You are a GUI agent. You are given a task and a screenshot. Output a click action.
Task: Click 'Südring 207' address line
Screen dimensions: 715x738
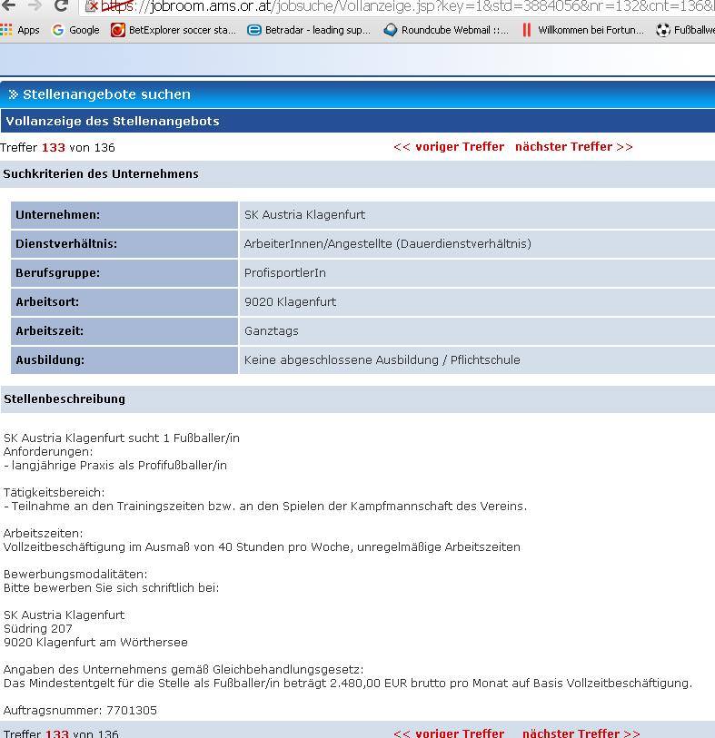pos(38,629)
